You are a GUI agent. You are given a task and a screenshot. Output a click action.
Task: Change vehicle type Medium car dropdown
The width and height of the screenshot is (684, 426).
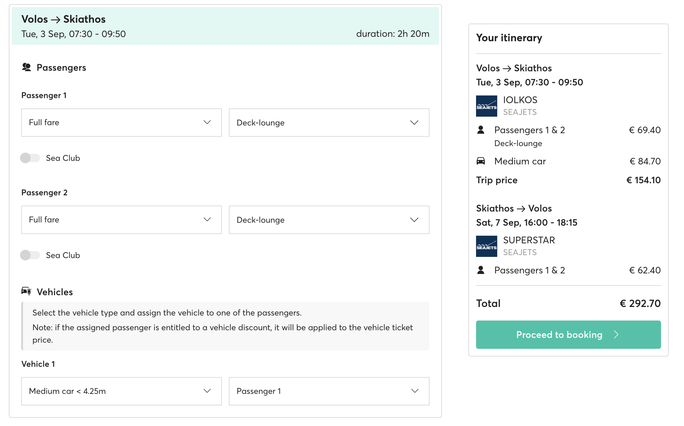121,391
